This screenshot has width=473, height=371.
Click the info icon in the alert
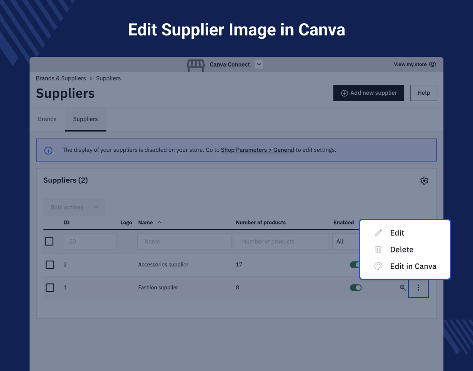(48, 150)
